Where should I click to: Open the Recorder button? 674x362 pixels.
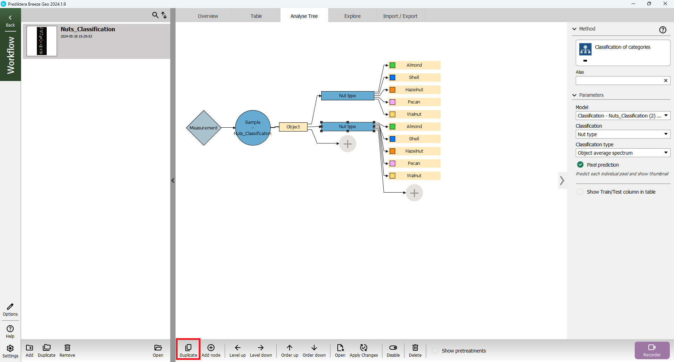[652, 350]
